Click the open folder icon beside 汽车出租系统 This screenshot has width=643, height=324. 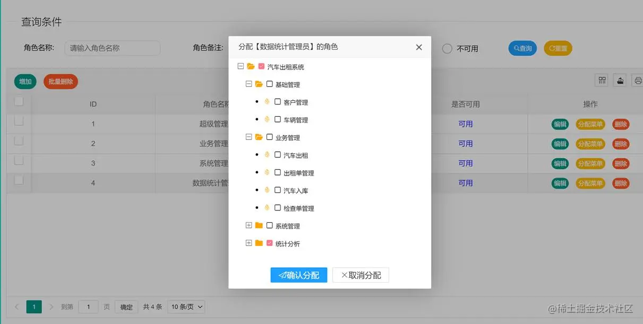pos(251,67)
